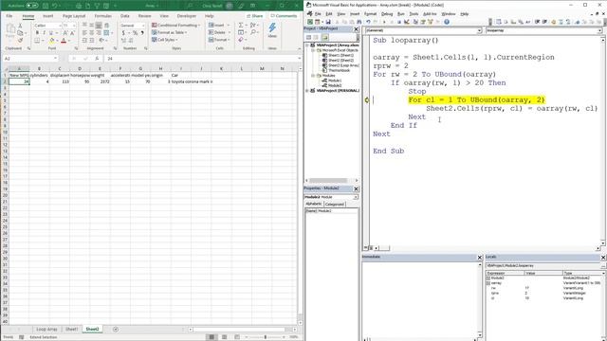This screenshot has height=341, width=607.
Task: Close the Immediate window pane
Action: coord(480,258)
